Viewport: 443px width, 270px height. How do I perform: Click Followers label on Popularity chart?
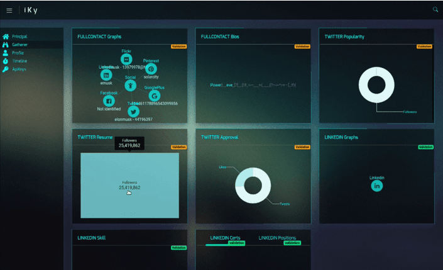pyautogui.click(x=410, y=112)
